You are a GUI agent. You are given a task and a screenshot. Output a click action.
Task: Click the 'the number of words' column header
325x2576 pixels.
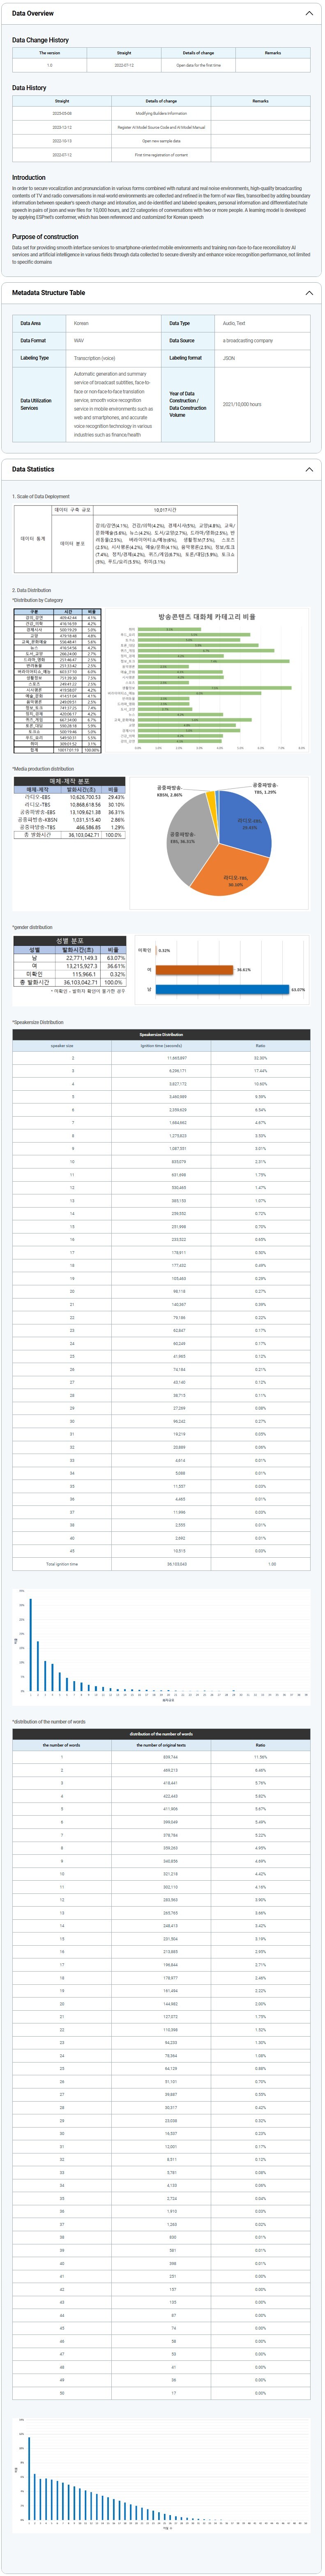(62, 1745)
